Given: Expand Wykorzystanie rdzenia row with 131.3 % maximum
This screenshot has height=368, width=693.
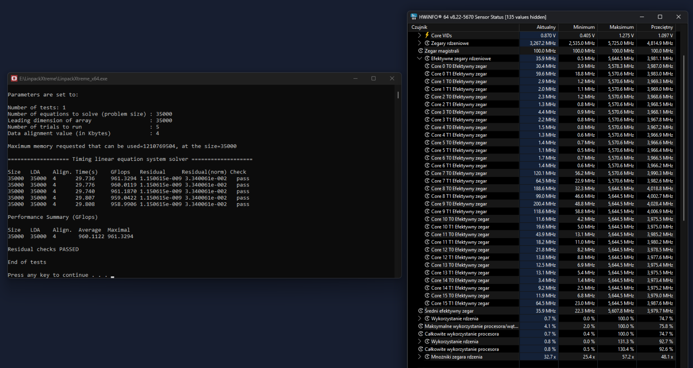Looking at the screenshot, I should 420,341.
